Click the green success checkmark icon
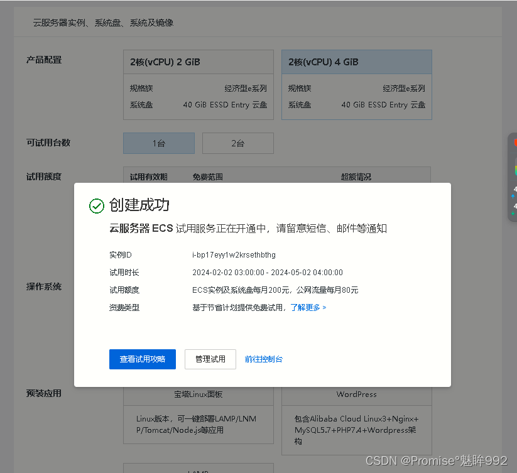This screenshot has width=517, height=473. pos(97,206)
